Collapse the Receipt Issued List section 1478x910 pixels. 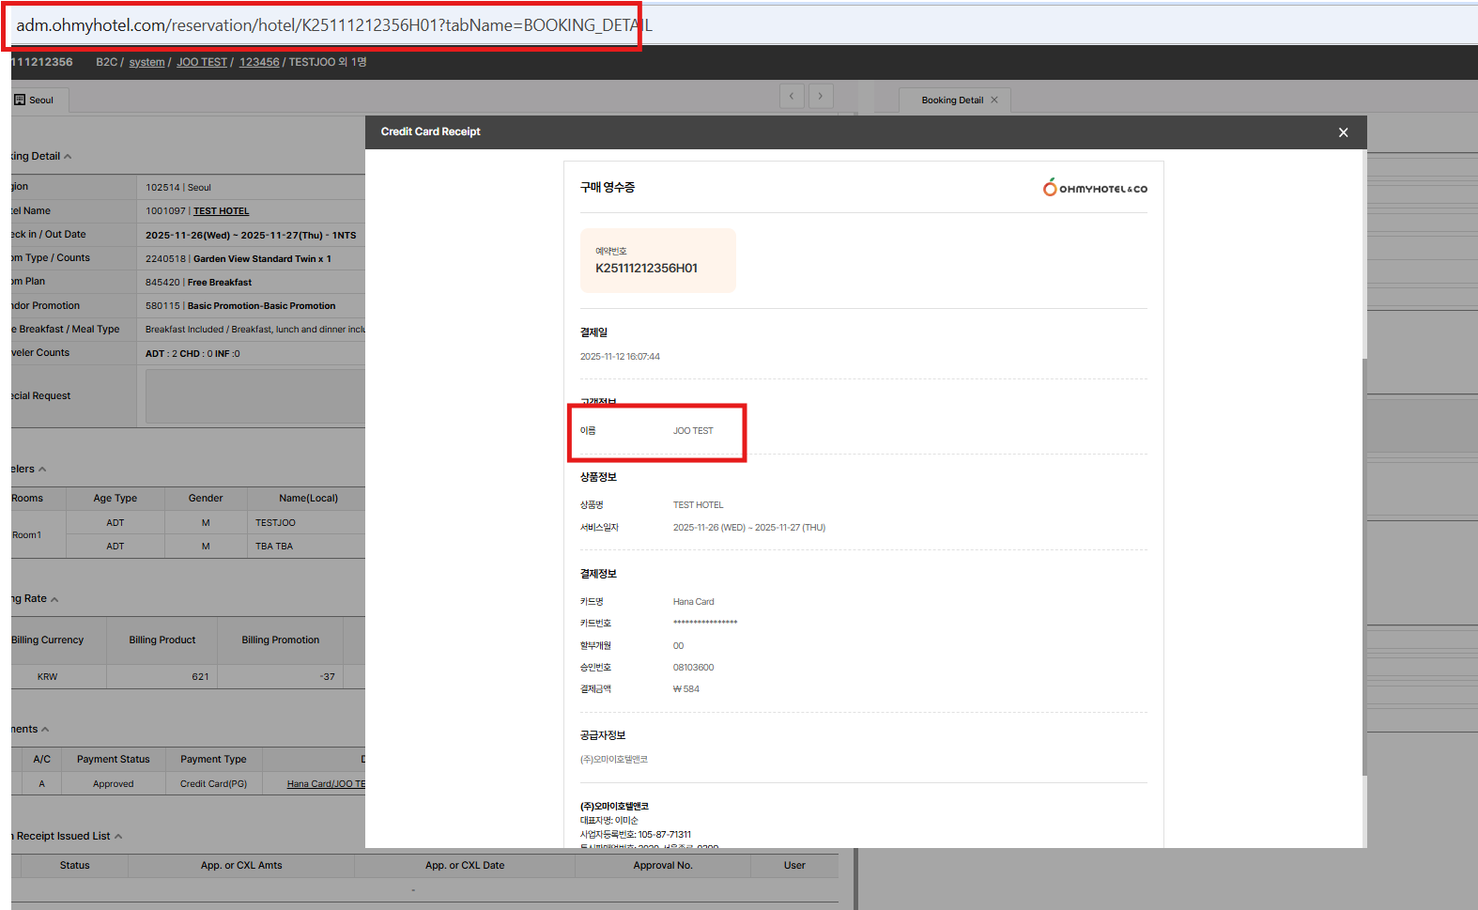[x=118, y=837]
